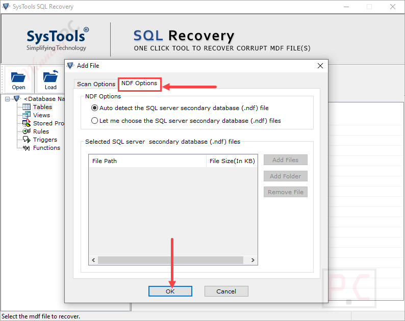The image size is (405, 321).
Task: Collapse the Database Name tree node
Action: (x=7, y=99)
